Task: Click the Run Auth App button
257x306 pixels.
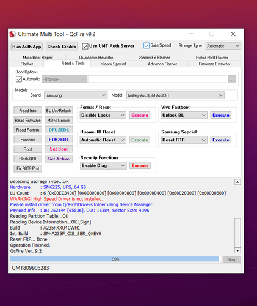Action: (27, 47)
